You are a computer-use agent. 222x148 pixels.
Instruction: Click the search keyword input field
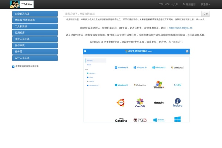132,14
